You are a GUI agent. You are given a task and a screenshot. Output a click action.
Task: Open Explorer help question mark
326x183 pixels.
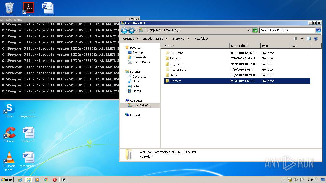(316, 39)
